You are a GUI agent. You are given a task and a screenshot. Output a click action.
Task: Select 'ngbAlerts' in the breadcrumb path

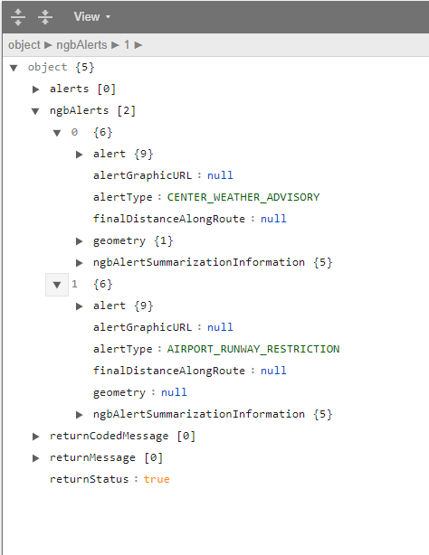pos(81,45)
